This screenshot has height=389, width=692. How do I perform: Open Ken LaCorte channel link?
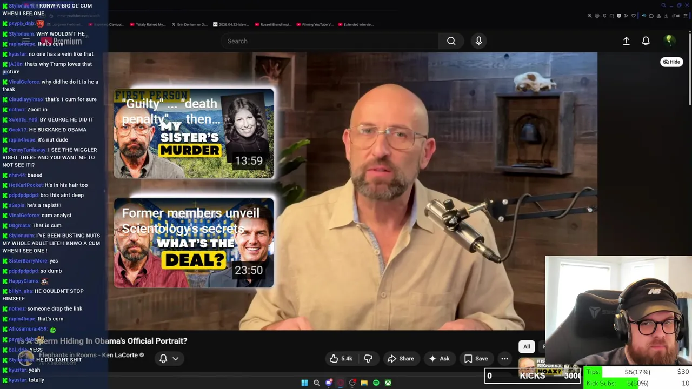(88, 355)
